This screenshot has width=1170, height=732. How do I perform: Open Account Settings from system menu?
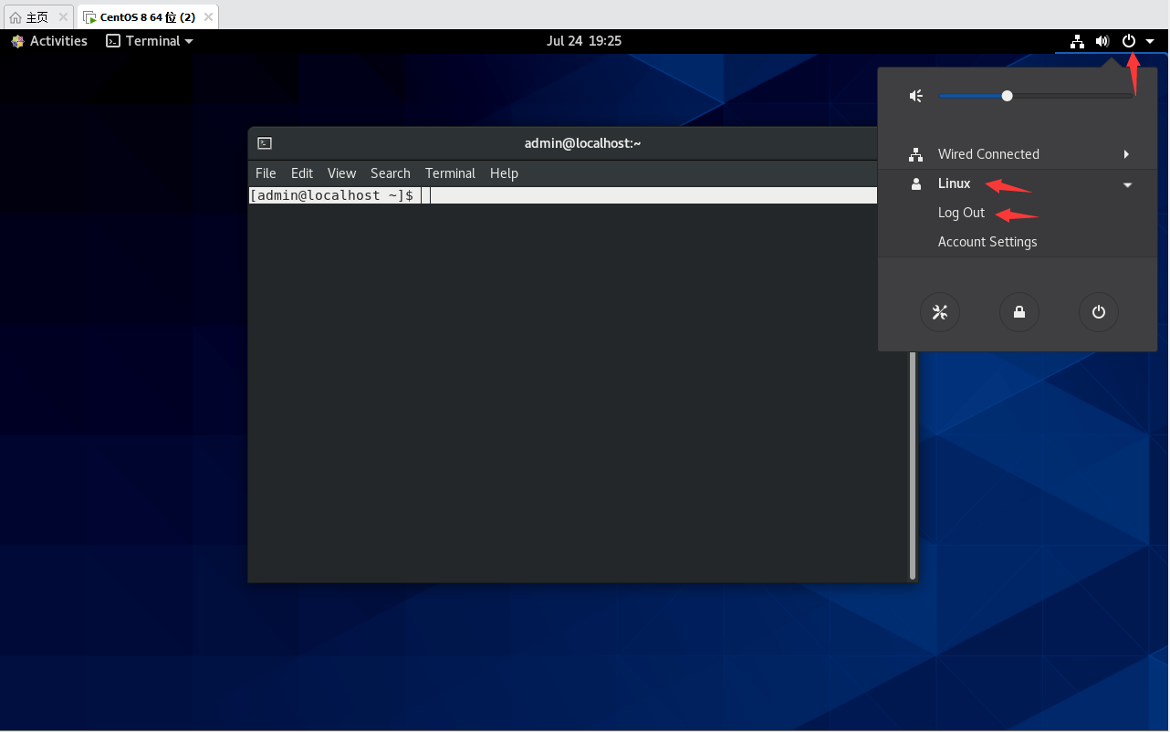(987, 242)
